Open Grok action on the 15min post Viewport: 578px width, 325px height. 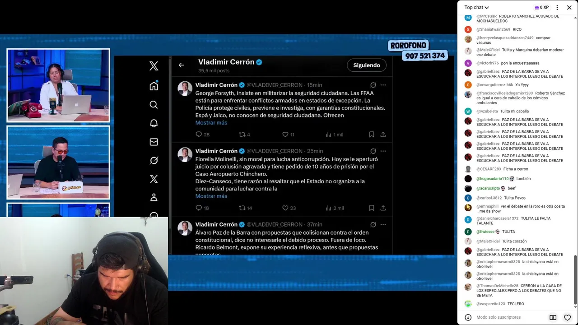point(373,85)
